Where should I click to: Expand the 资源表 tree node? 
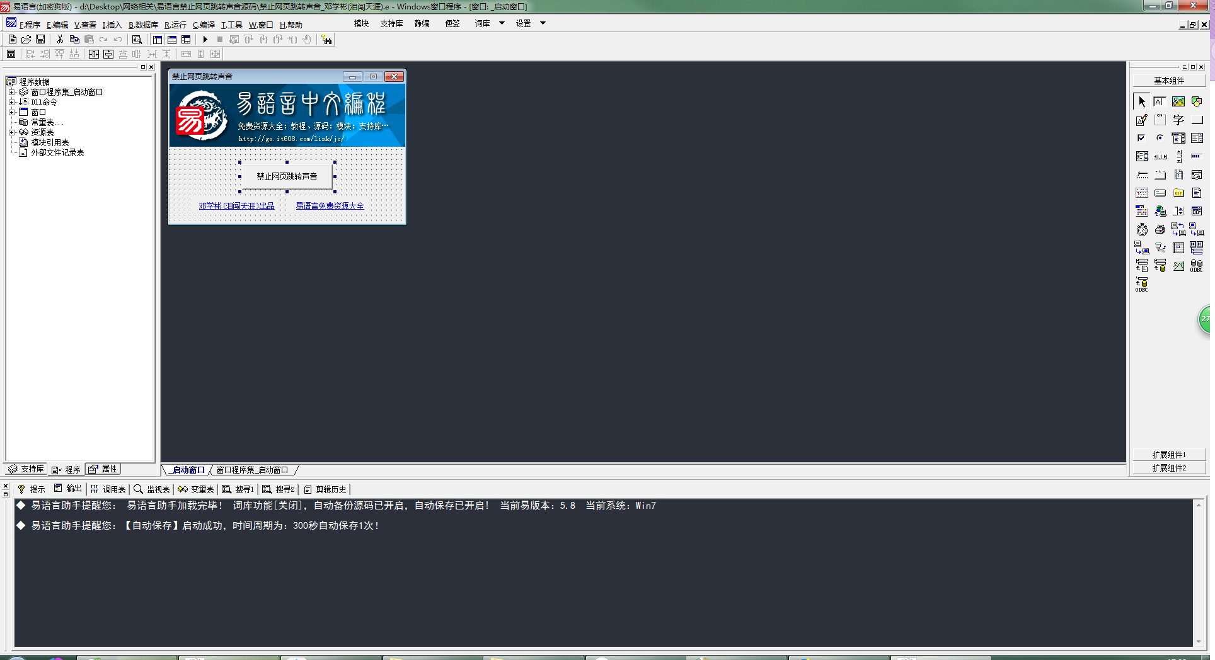click(11, 132)
